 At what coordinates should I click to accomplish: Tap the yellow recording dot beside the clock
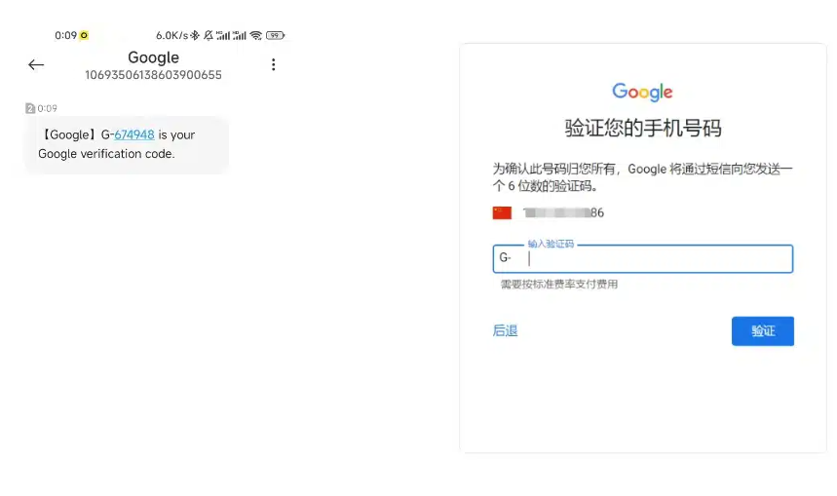click(x=84, y=35)
